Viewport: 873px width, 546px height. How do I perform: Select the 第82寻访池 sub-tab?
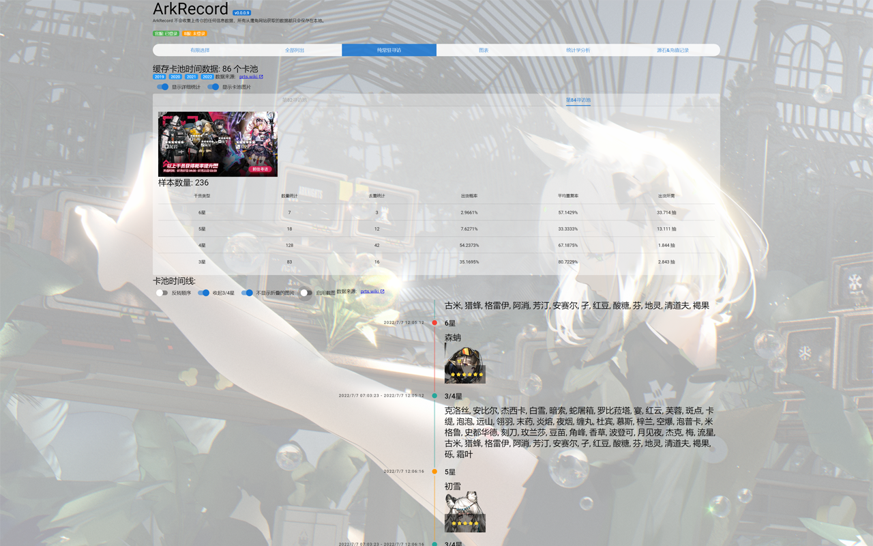[295, 100]
